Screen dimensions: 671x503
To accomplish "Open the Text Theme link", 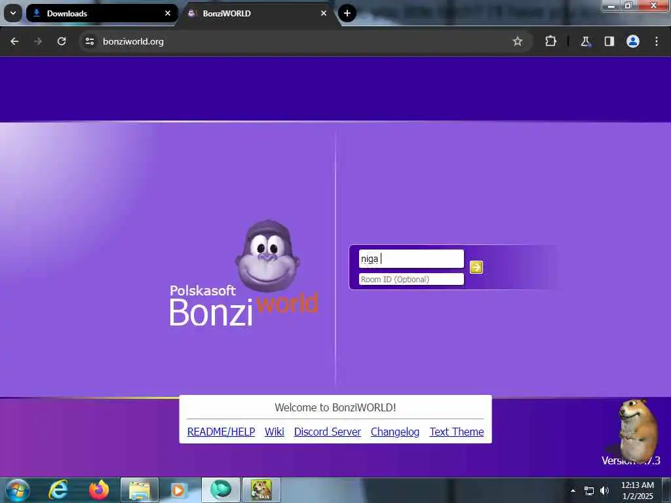I will pos(457,432).
